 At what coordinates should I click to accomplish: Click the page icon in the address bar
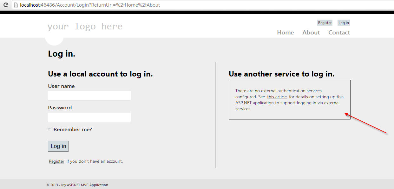click(16, 5)
